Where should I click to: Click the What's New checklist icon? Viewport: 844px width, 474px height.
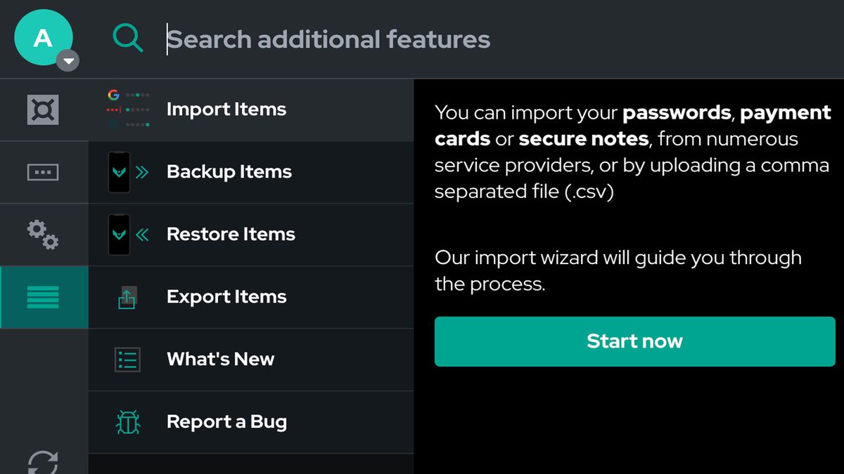pyautogui.click(x=127, y=360)
